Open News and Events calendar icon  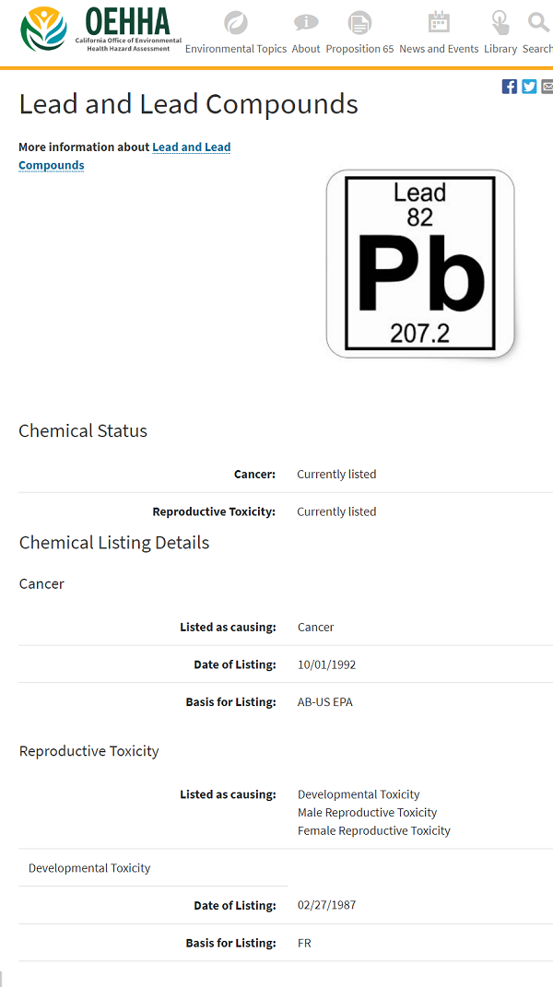439,23
